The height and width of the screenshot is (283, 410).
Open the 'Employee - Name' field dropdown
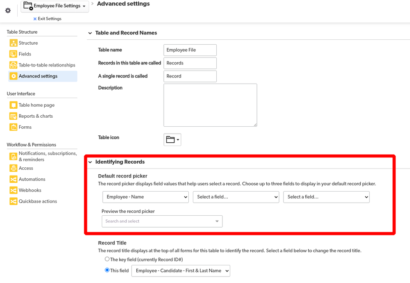[x=146, y=197]
